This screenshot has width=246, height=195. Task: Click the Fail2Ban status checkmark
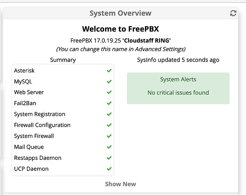point(109,103)
